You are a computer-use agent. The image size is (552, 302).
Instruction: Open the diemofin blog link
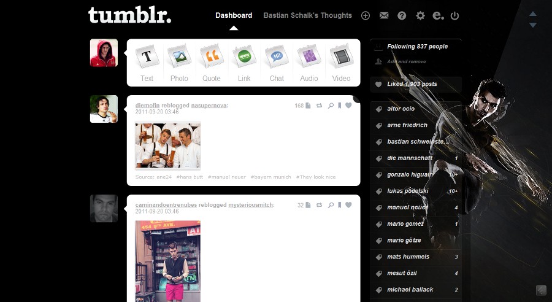pyautogui.click(x=147, y=106)
